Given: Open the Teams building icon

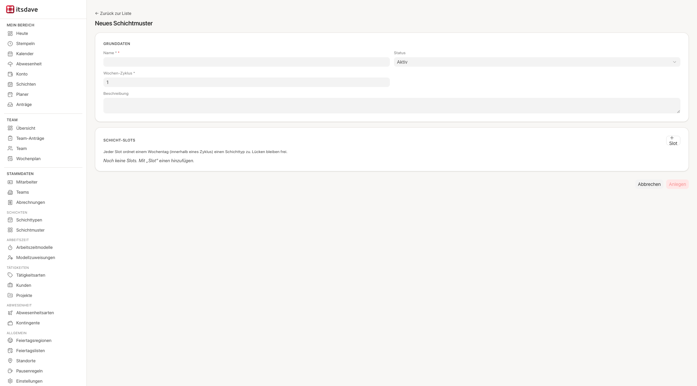Looking at the screenshot, I should (10, 192).
